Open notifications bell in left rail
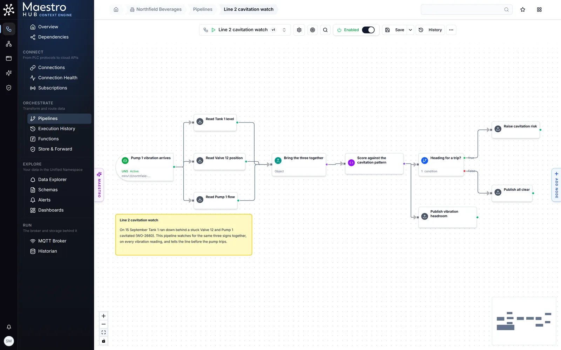 coord(9,327)
